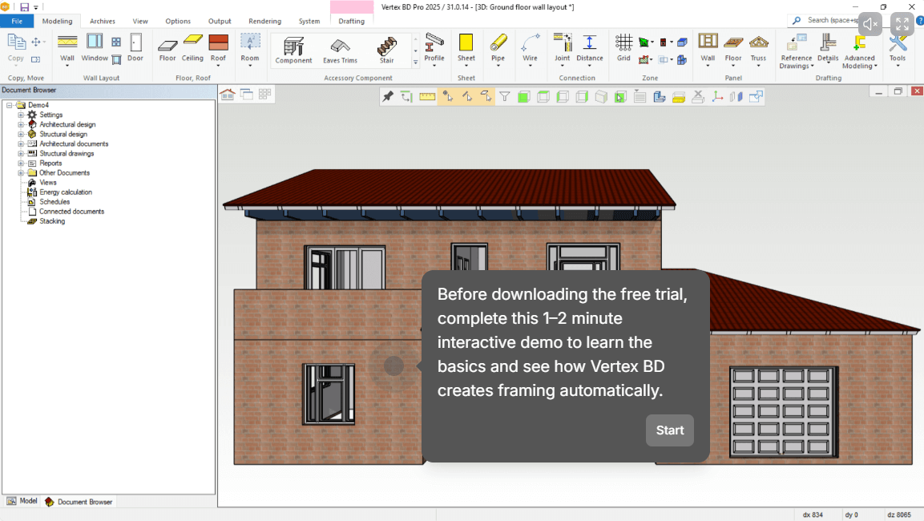924x521 pixels.
Task: Click the Grid tool in the Zone group
Action: pos(623,47)
